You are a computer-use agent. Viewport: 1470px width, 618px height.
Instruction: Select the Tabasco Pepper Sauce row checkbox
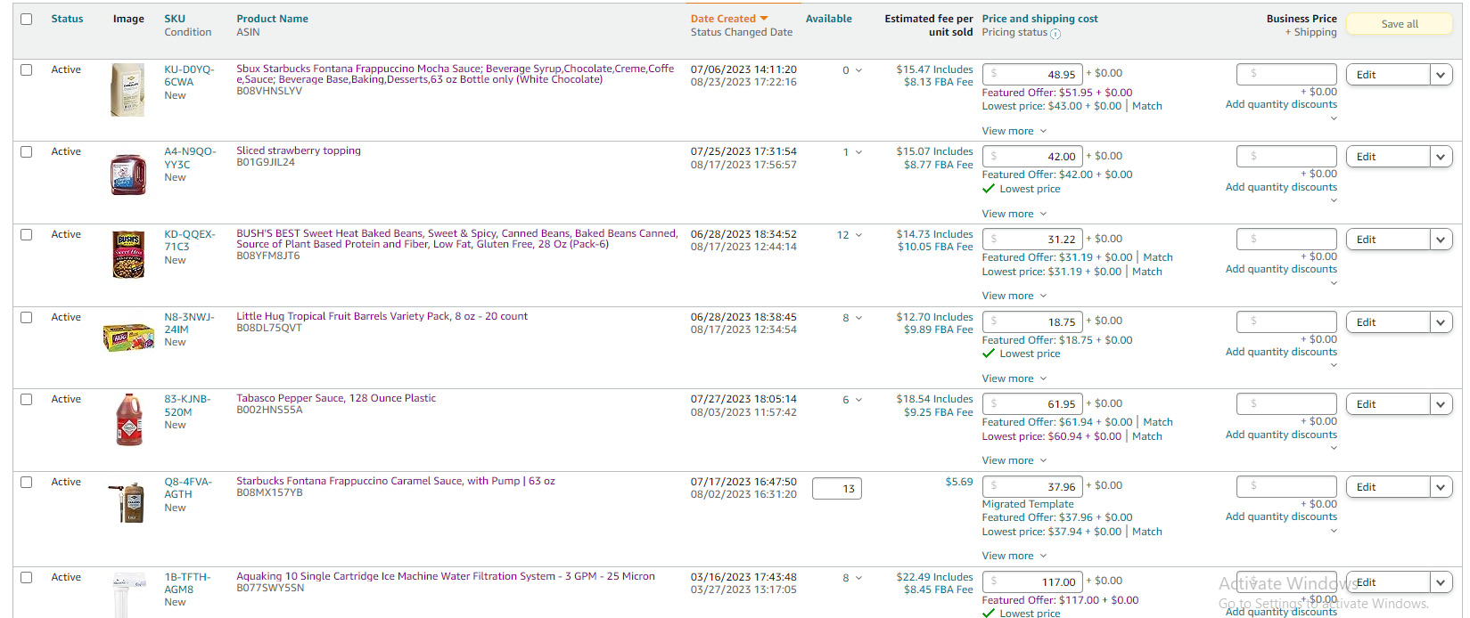[x=27, y=399]
